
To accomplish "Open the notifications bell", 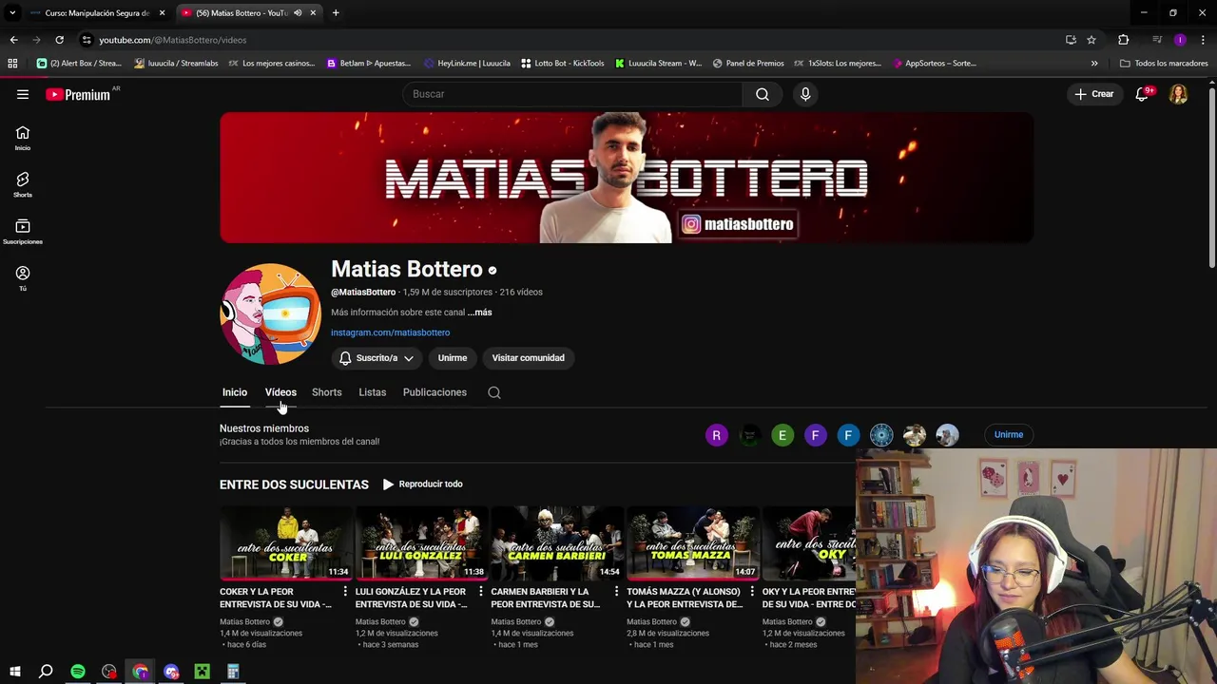I will [x=1142, y=94].
